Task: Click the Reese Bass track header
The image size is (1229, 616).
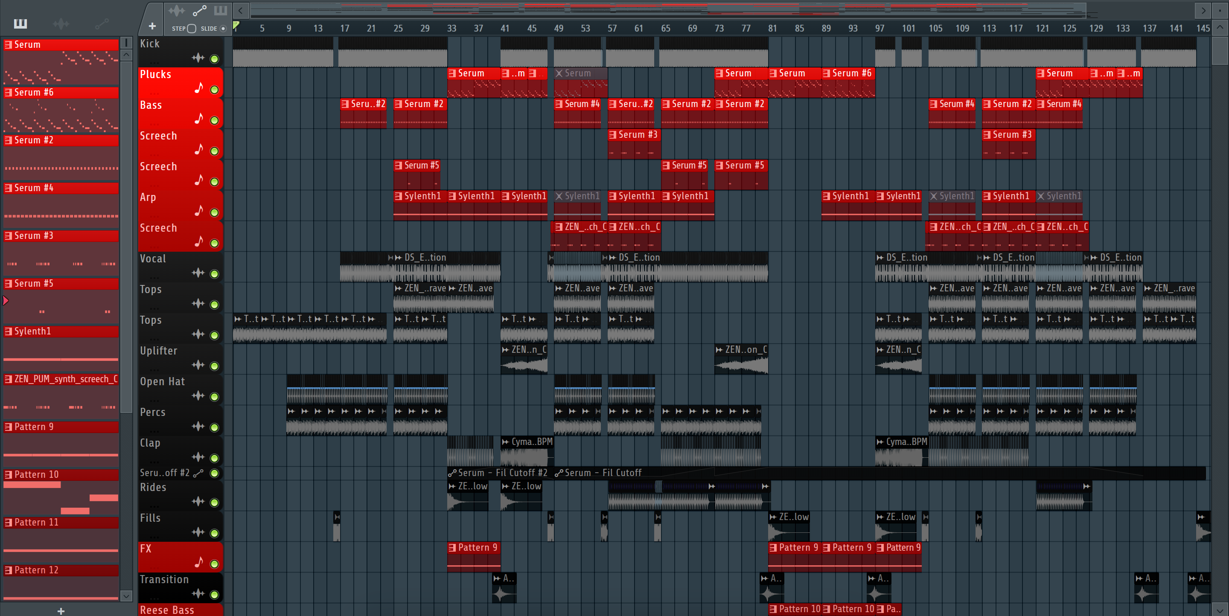Action: pyautogui.click(x=181, y=610)
